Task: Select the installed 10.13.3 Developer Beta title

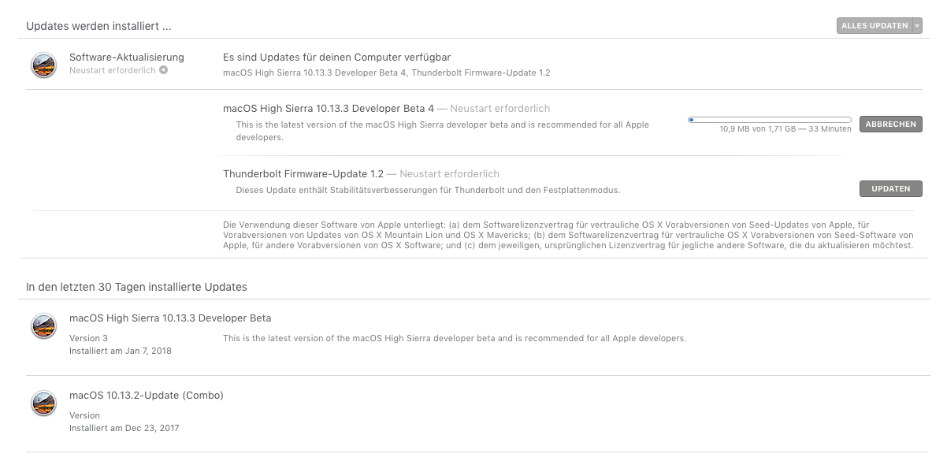Action: click(170, 318)
